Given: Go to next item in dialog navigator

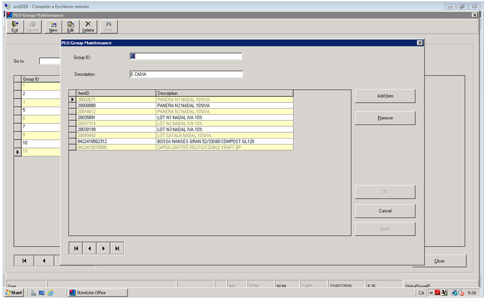Looking at the screenshot, I should 104,248.
